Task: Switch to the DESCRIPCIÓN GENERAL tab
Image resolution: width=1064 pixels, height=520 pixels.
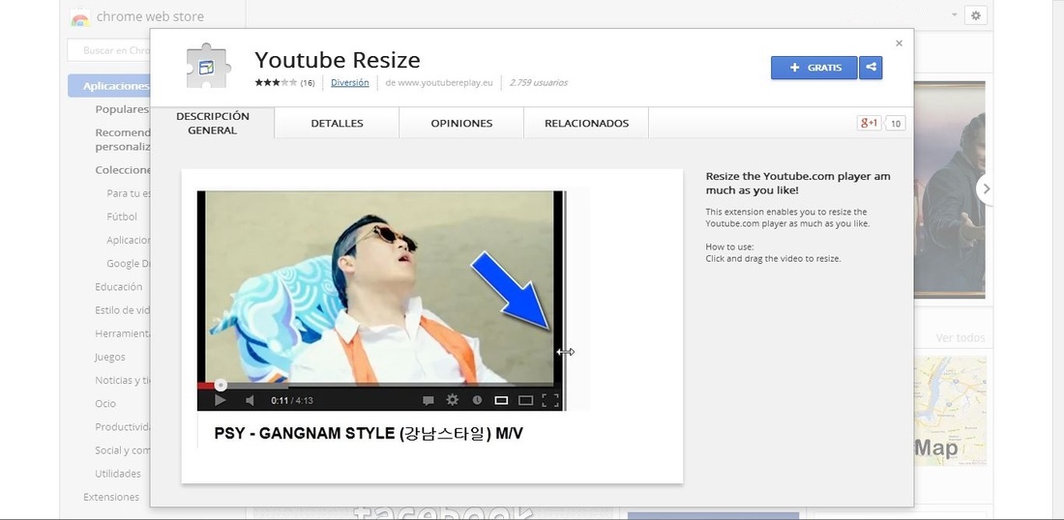Action: click(x=213, y=123)
